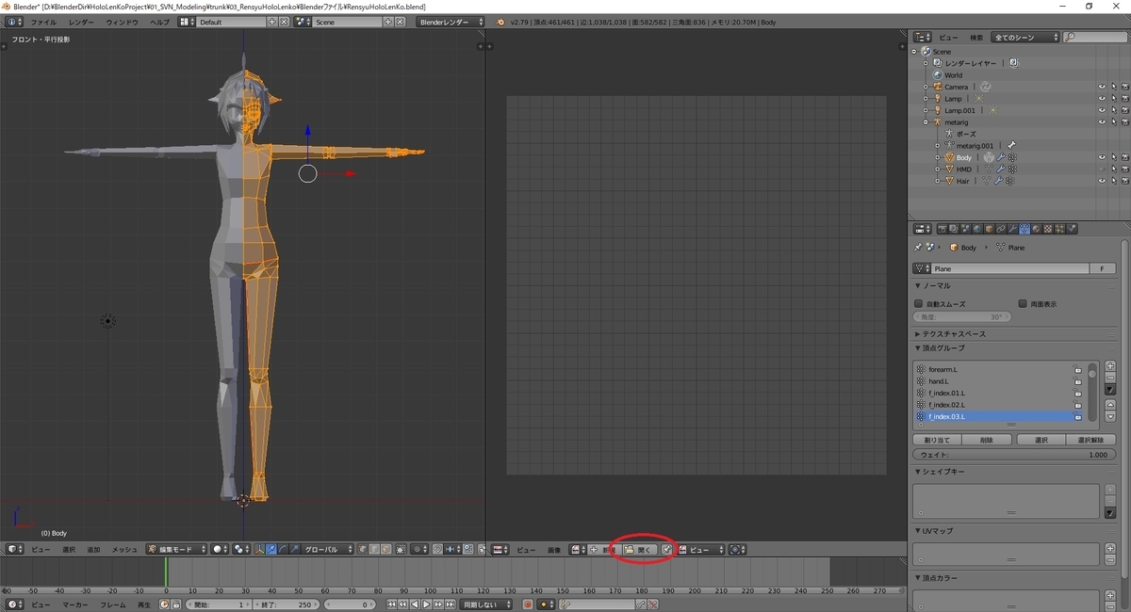Screen dimensions: 1131x612
Task: Open the 3D view 選択 menu
Action: (x=69, y=549)
